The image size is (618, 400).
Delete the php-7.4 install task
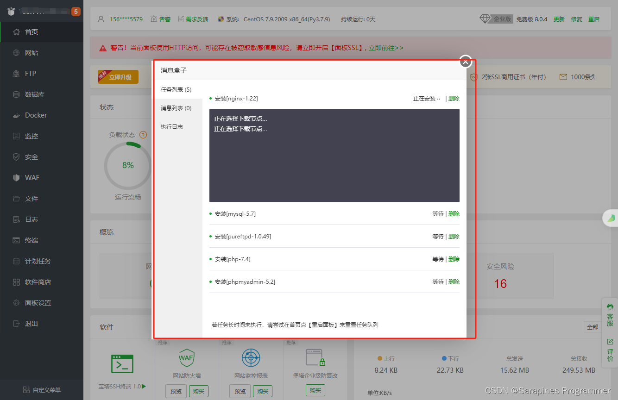click(454, 259)
